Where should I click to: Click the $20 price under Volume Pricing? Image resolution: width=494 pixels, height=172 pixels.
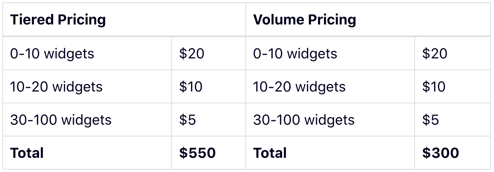click(435, 54)
